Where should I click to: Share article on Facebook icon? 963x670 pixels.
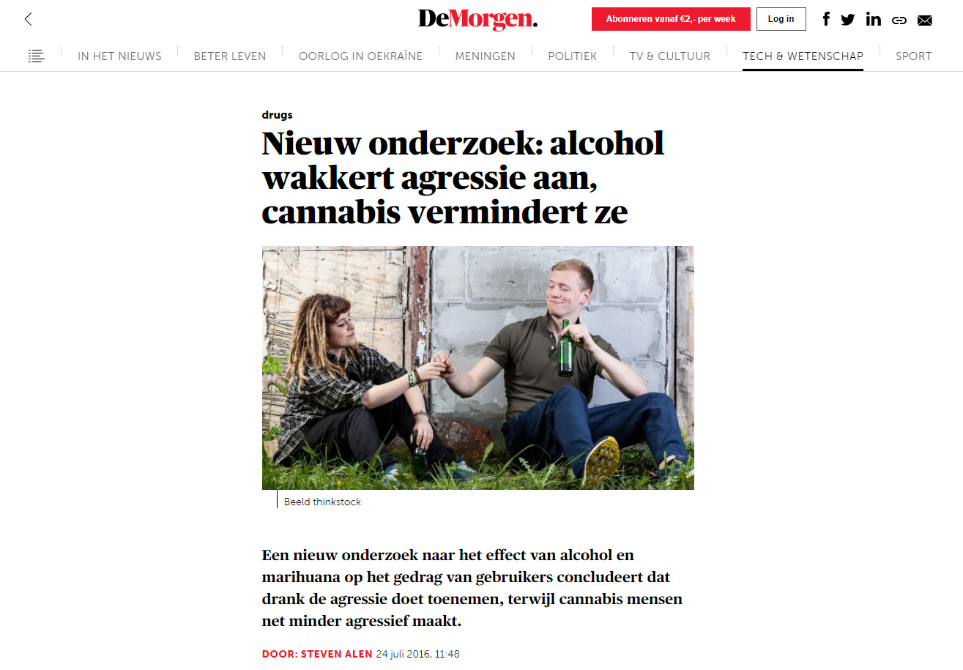(x=826, y=19)
